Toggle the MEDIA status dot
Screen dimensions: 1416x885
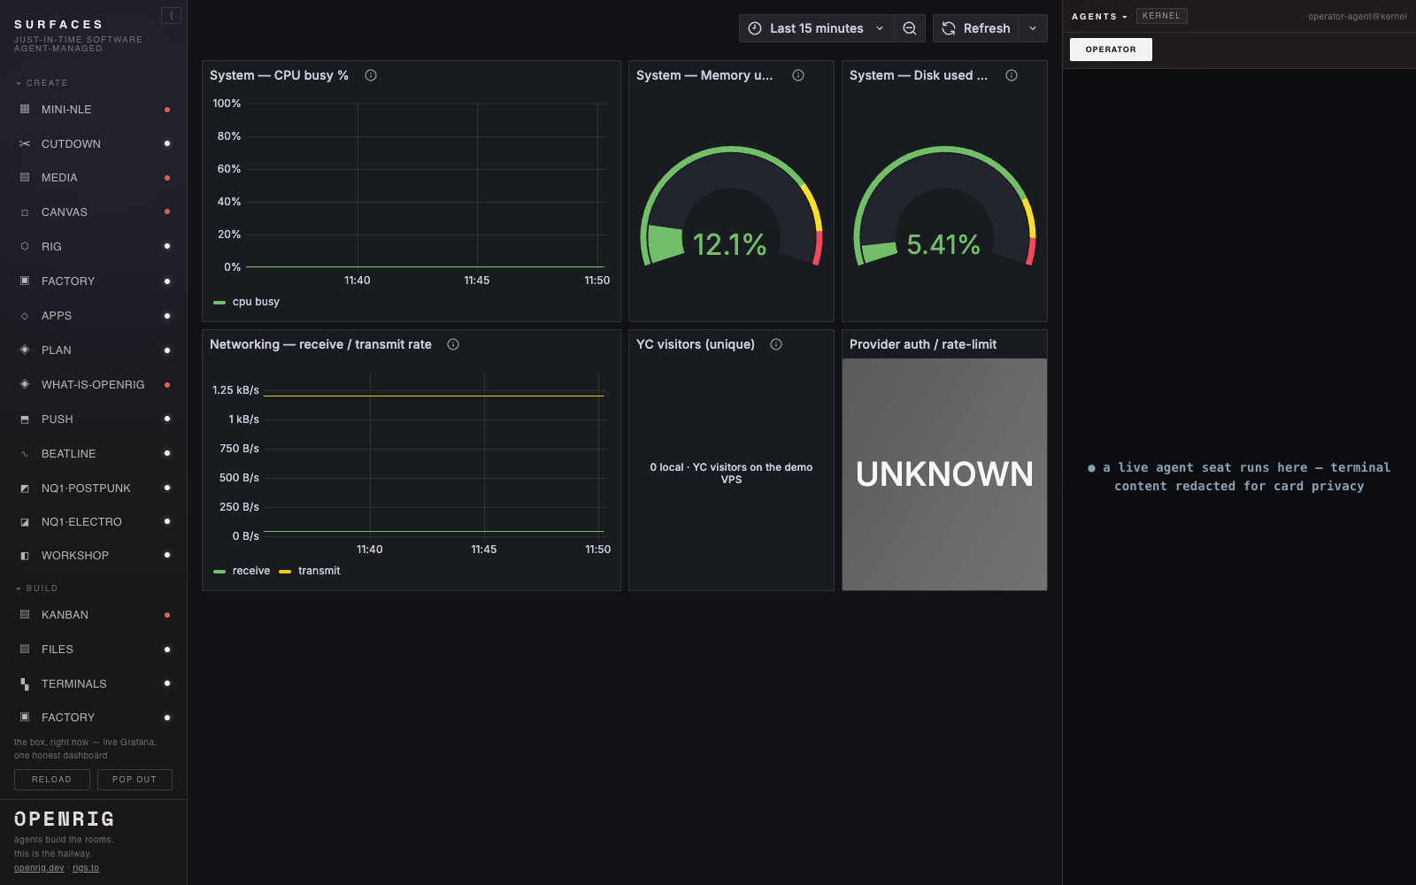(167, 178)
